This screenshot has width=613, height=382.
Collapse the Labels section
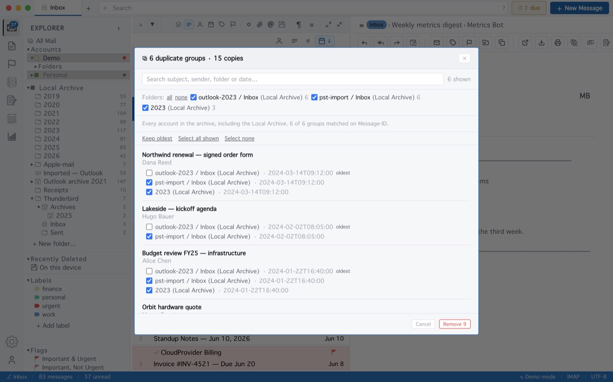[28, 280]
